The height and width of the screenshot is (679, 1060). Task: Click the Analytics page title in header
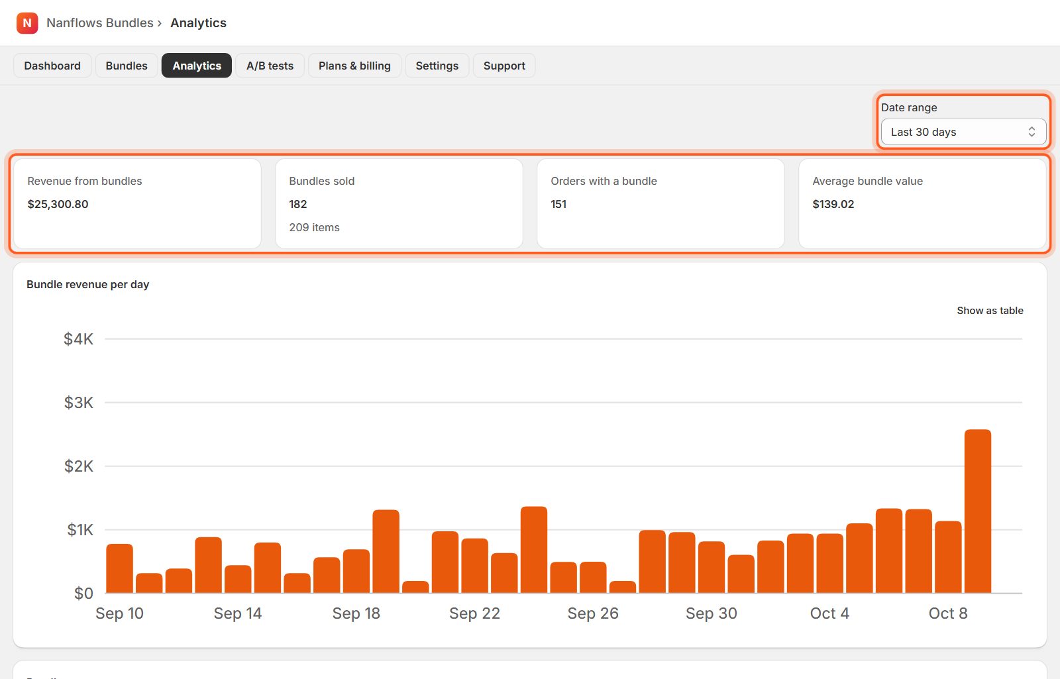198,23
